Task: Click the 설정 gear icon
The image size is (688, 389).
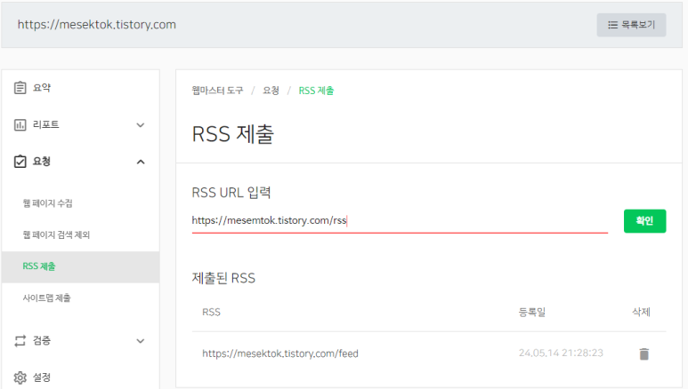Action: (x=20, y=377)
